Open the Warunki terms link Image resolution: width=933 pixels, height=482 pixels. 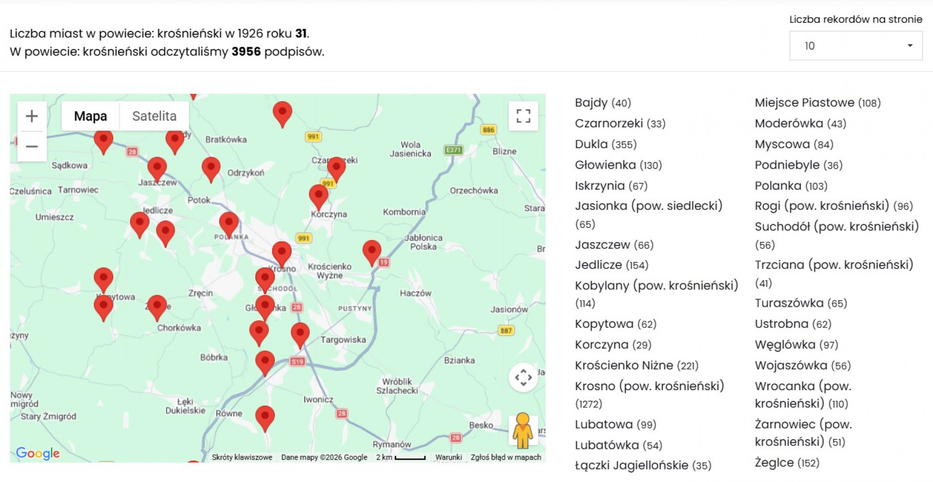click(448, 457)
